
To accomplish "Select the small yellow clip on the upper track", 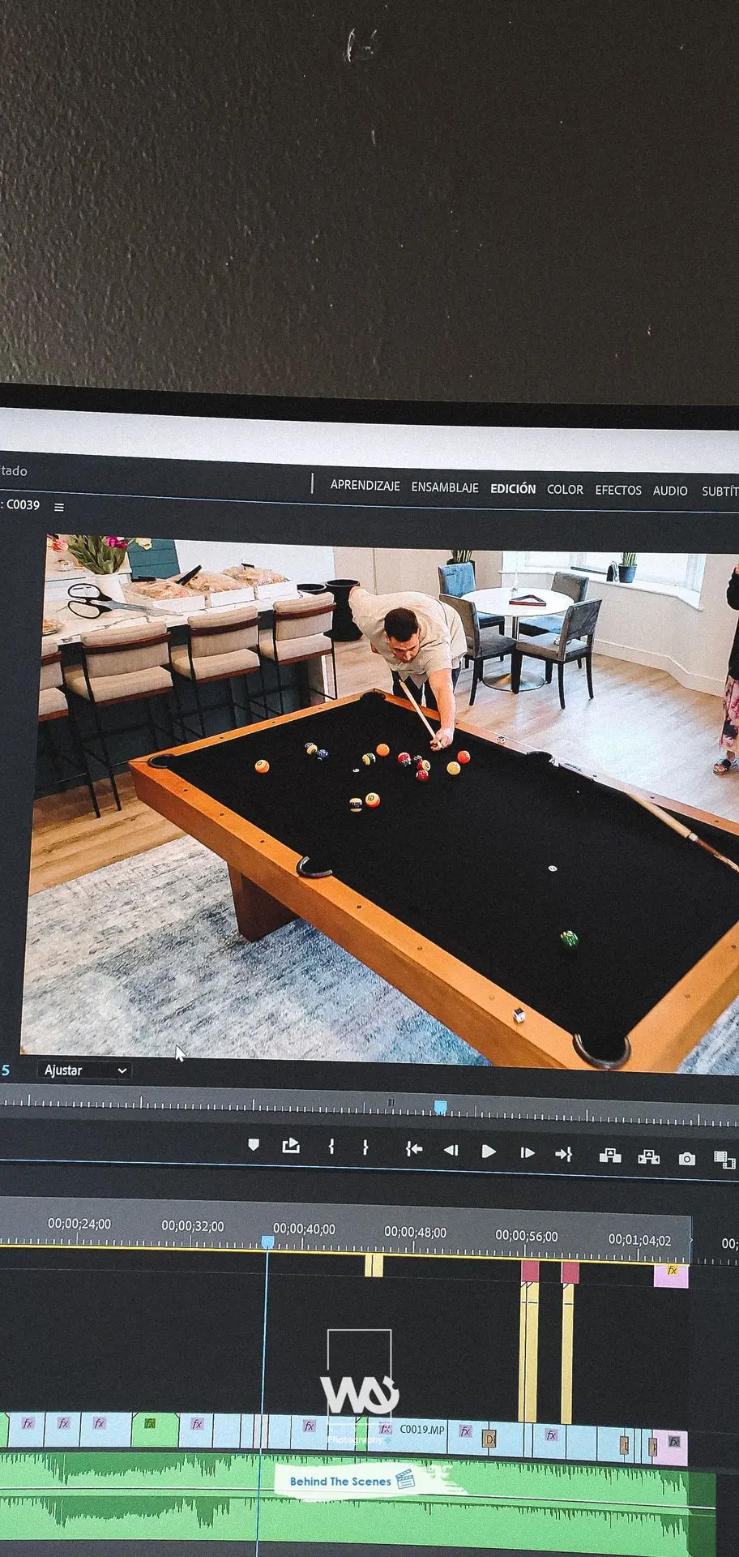I will click(374, 1265).
